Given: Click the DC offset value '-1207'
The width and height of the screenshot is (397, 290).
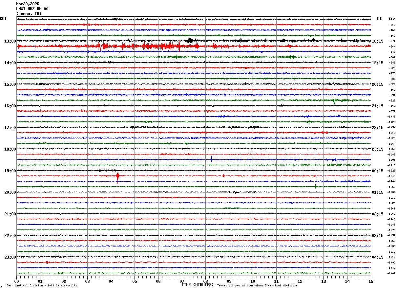Looking at the screenshot, I should [x=392, y=214].
